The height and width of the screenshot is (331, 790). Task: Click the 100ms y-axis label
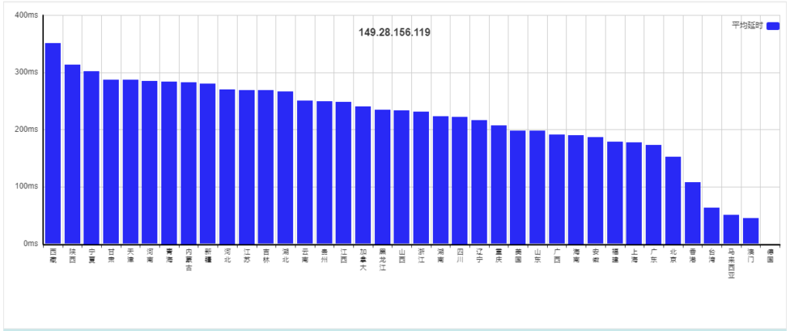(26, 187)
